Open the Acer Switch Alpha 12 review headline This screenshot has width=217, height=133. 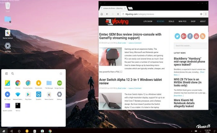[131, 81]
